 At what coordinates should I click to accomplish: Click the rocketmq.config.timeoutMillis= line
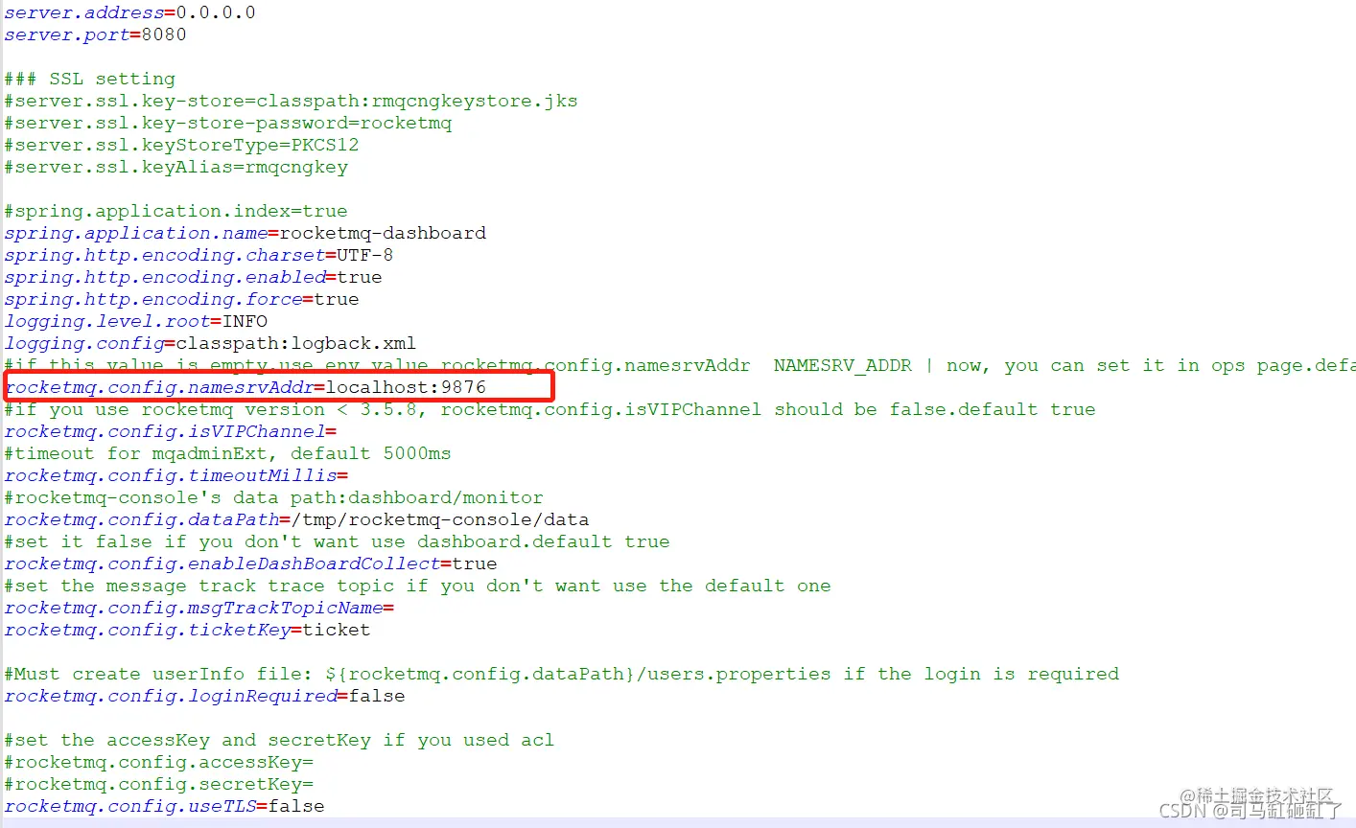coord(176,475)
